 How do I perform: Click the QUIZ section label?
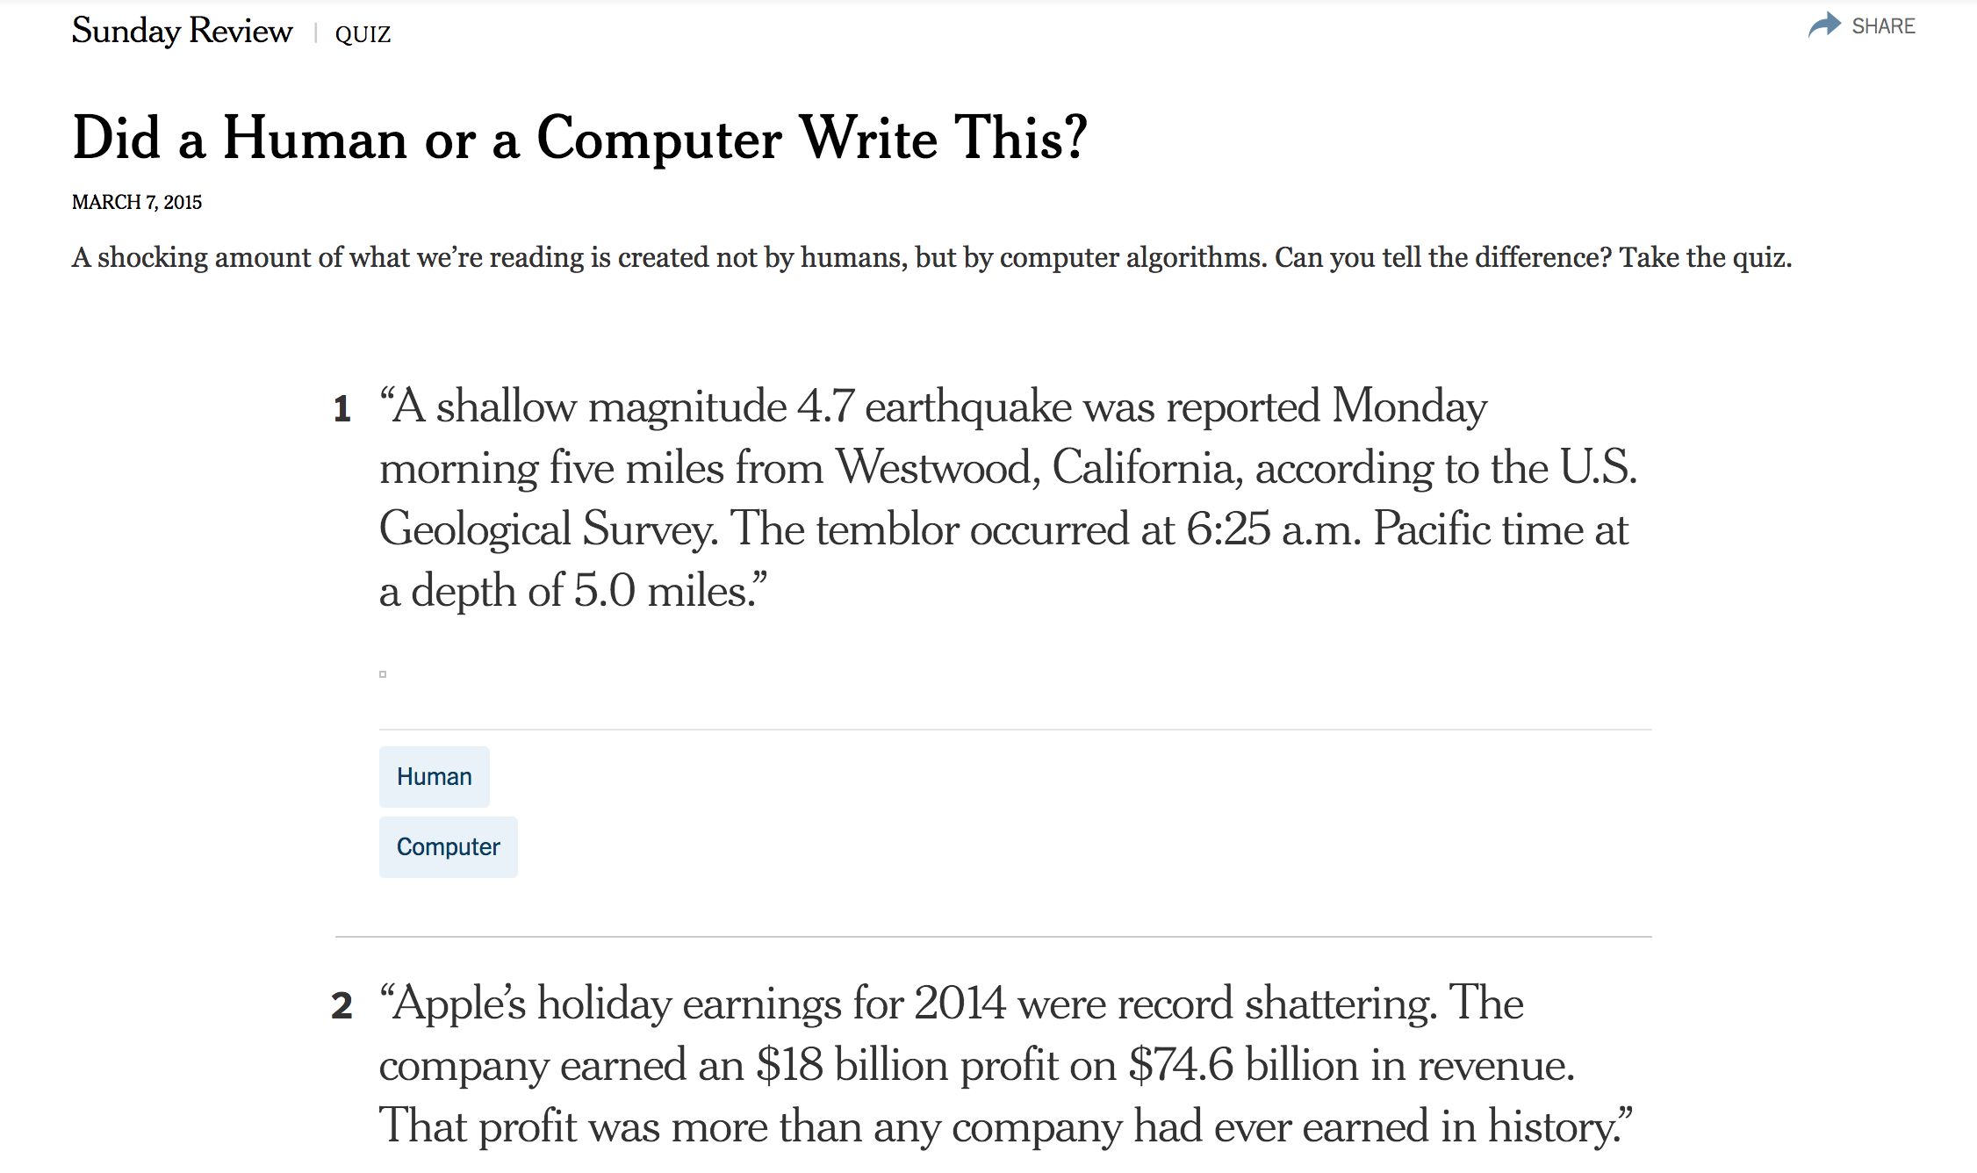point(363,34)
